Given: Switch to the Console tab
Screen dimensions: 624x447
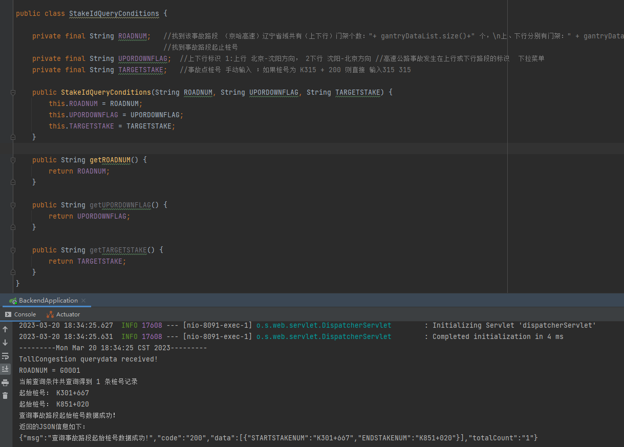Looking at the screenshot, I should [20, 314].
